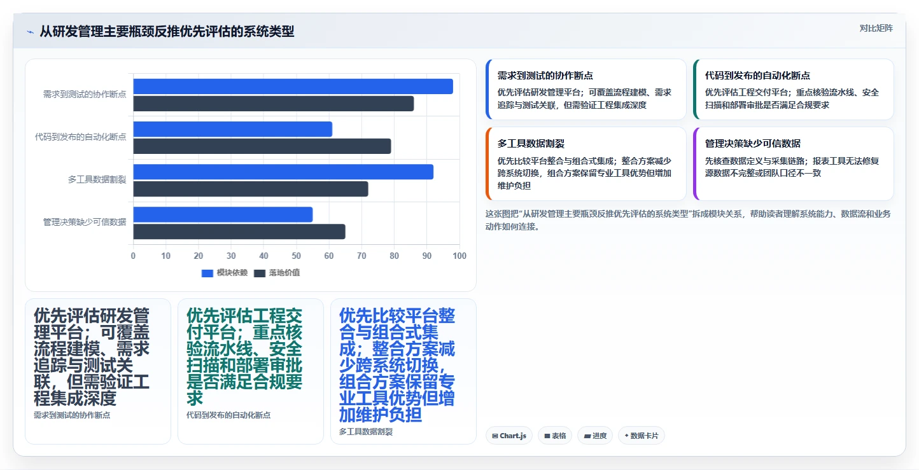Click the 模块依赖 legend label
The height and width of the screenshot is (470, 919).
pos(232,273)
